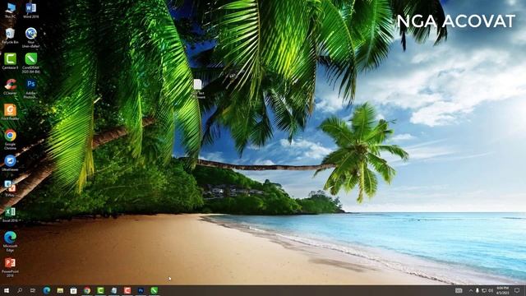526x296 pixels.
Task: Select the EVKey desktop shortcut
Action: pyautogui.click(x=10, y=188)
